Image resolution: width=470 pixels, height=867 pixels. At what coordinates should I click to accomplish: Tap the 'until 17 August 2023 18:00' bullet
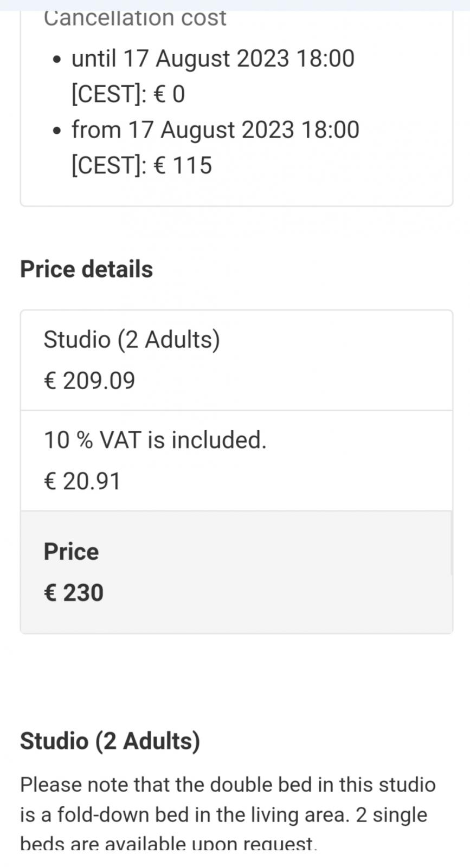[x=213, y=76]
